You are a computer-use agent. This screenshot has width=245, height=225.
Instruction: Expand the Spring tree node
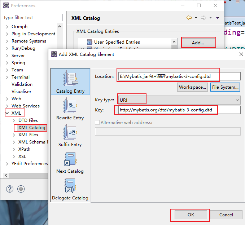(x=7, y=63)
